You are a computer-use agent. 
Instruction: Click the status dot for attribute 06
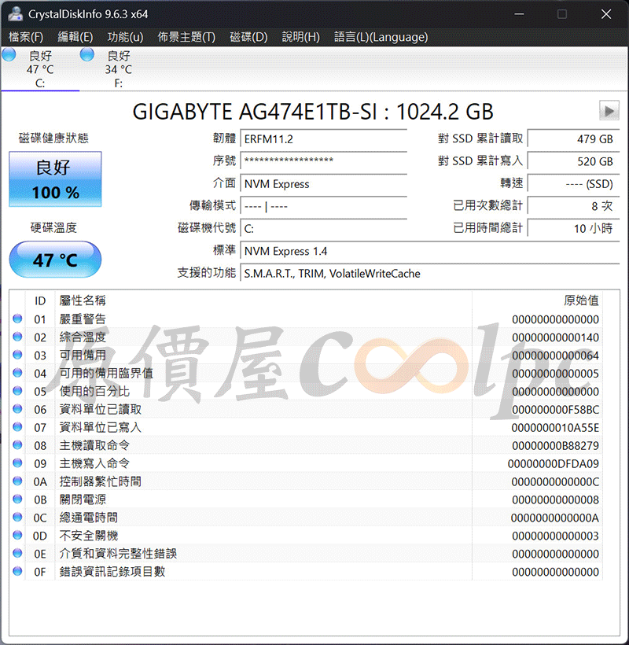(x=17, y=409)
